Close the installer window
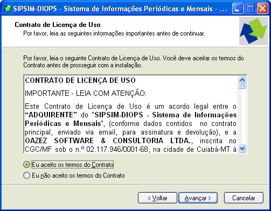This screenshot has height=211, width=271. point(262,9)
